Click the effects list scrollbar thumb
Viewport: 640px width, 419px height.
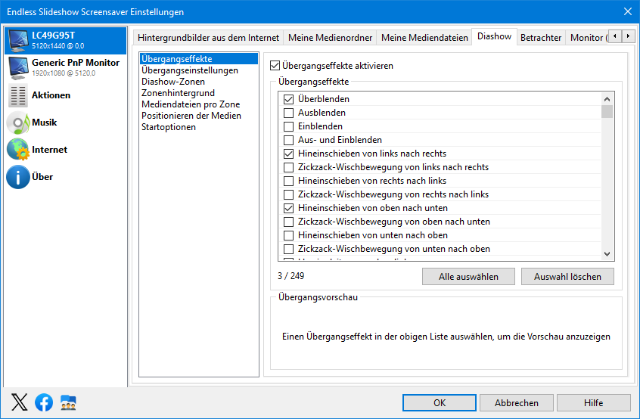(607, 111)
